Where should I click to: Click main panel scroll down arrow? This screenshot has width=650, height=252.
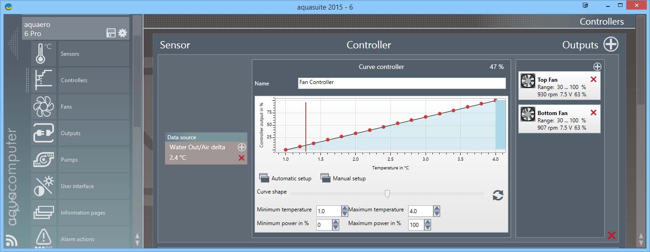(641, 242)
